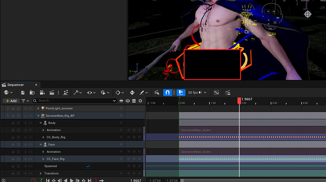326x182 pixels.
Task: Jump to previous key on Spawned row
Action: click(x=129, y=166)
